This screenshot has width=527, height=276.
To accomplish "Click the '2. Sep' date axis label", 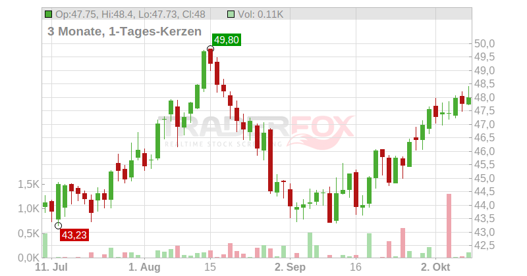I will tap(290, 267).
